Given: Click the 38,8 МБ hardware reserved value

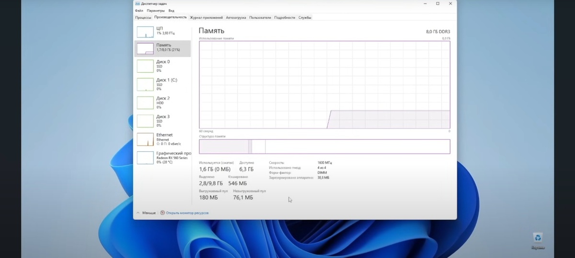Looking at the screenshot, I should [x=323, y=178].
